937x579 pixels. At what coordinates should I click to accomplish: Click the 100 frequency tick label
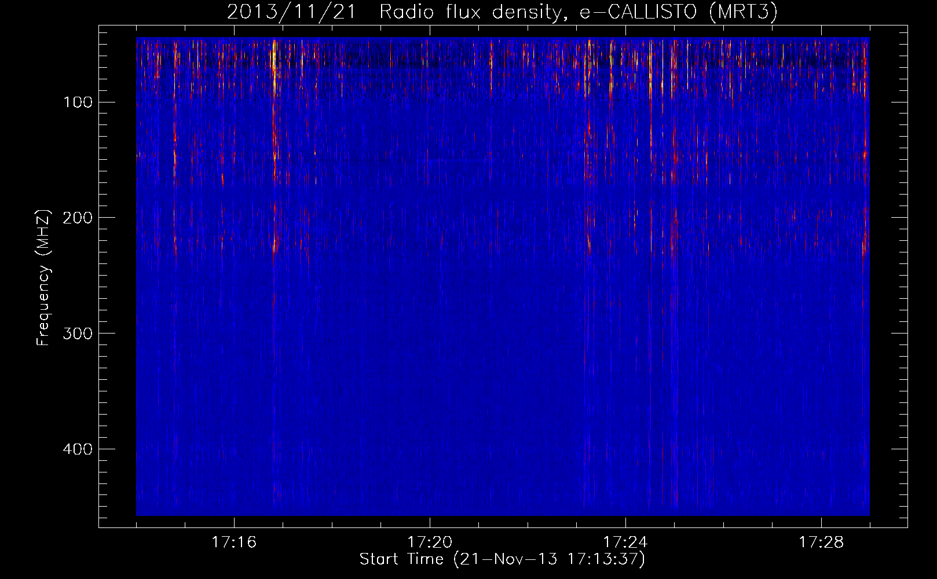78,102
